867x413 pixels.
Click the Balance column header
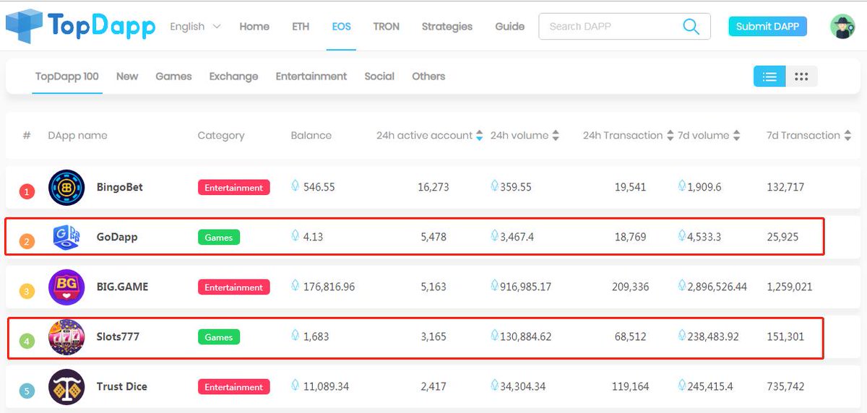[311, 135]
